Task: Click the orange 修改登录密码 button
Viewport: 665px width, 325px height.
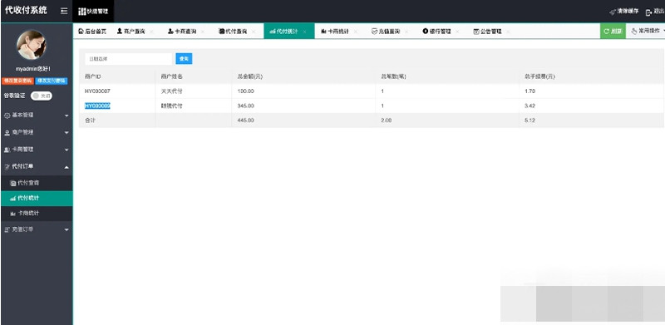Action: pos(17,81)
